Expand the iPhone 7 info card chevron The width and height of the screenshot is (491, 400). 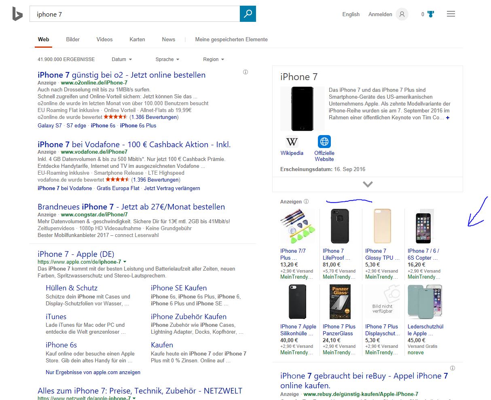[368, 184]
